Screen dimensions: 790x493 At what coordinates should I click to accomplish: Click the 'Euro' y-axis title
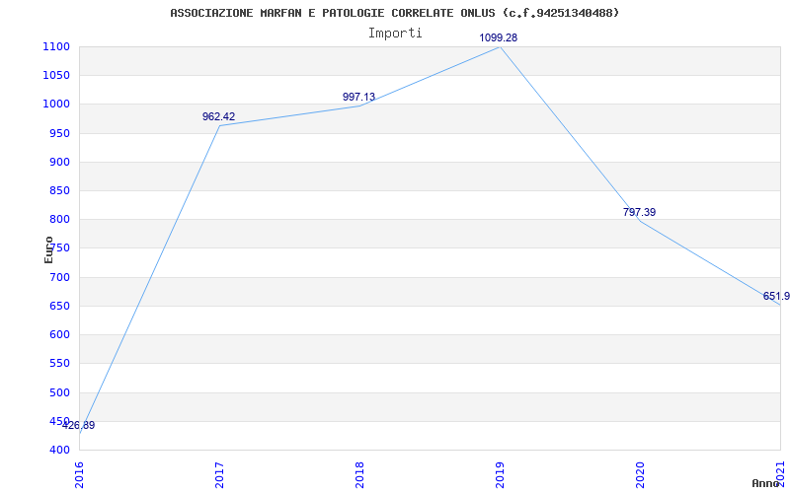(x=48, y=249)
